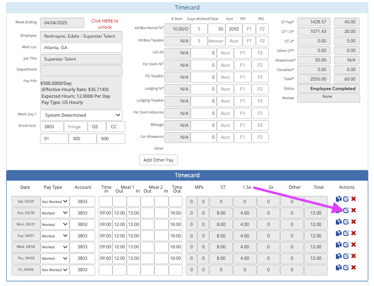Click Account 3803 field for Fri, 04/04
Screen dimensions: 374x286
82,270
